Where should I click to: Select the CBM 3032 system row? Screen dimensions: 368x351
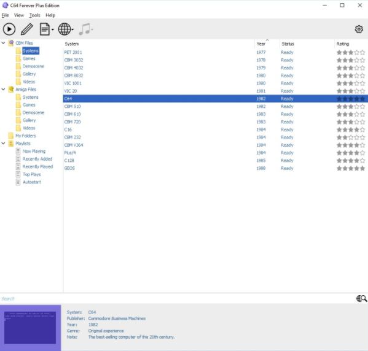click(x=216, y=60)
